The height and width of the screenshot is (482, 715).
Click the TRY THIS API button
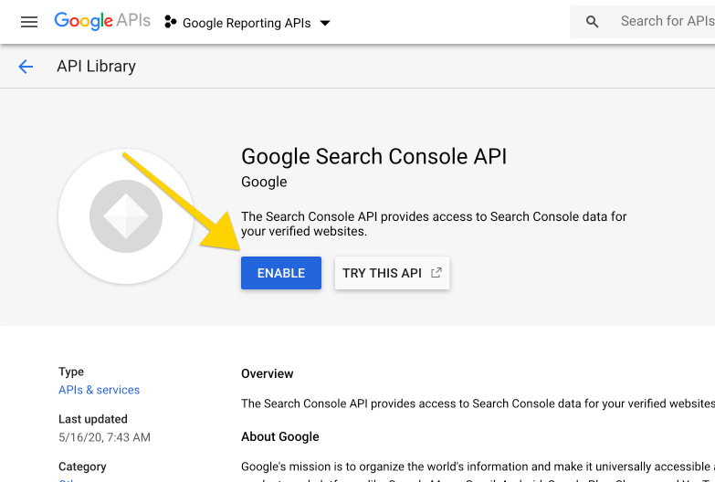(x=392, y=273)
